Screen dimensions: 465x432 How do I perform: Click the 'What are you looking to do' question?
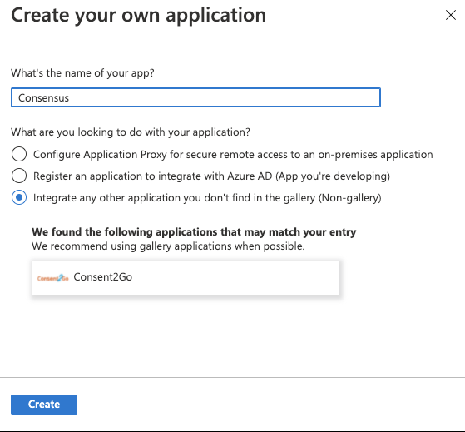click(x=131, y=132)
